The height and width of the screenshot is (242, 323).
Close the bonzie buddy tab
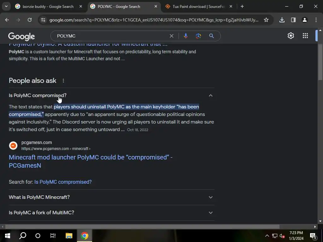click(x=81, y=7)
